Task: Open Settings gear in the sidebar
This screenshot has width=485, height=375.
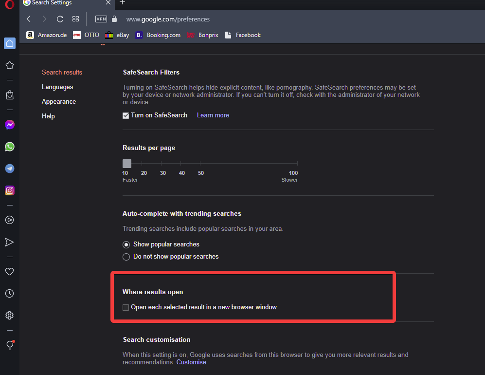Action: pos(10,315)
